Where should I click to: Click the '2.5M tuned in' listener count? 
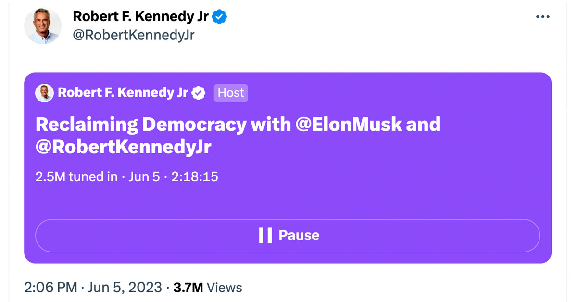[76, 177]
